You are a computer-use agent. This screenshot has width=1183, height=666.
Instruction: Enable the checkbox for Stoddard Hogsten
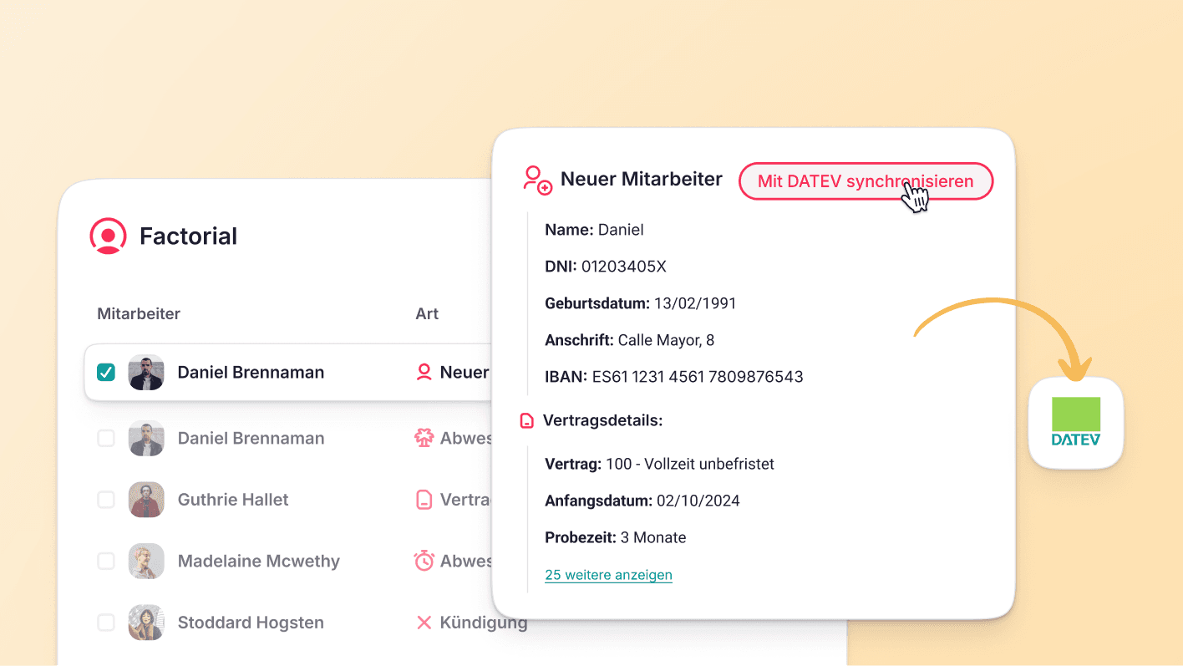coord(105,622)
